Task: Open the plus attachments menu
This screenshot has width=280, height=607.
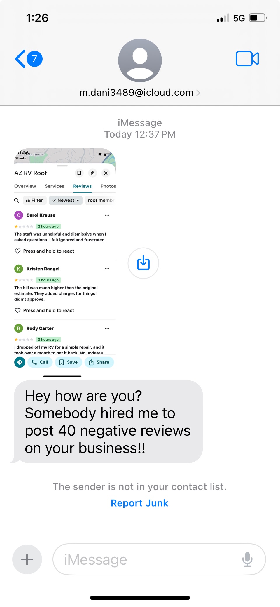Action: [x=27, y=559]
